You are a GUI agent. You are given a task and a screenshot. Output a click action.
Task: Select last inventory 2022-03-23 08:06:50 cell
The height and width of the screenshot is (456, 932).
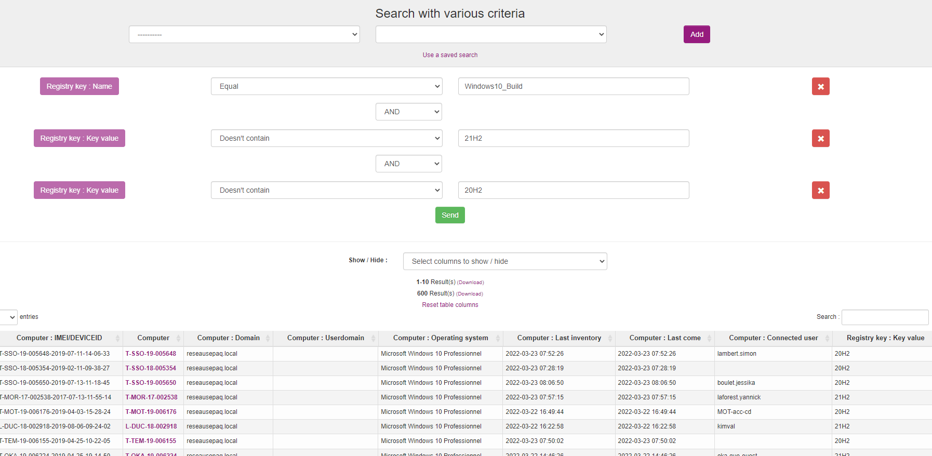coord(559,383)
